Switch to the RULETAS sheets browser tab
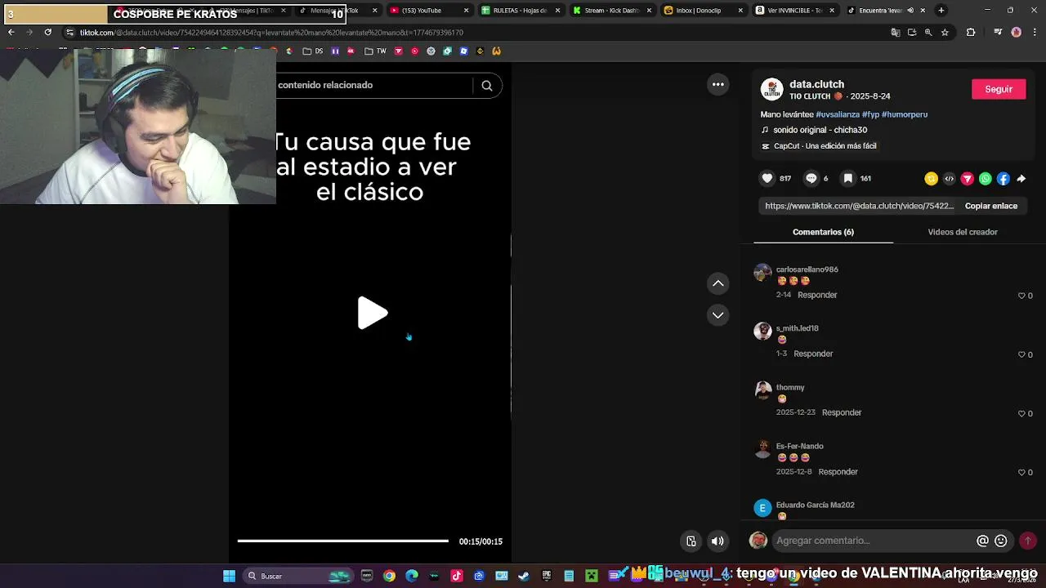 (x=520, y=11)
